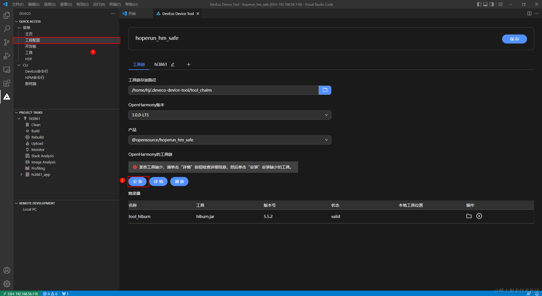Image resolution: width=542 pixels, height=296 pixels.
Task: Select 工程配置 in quick access
Action: point(67,40)
